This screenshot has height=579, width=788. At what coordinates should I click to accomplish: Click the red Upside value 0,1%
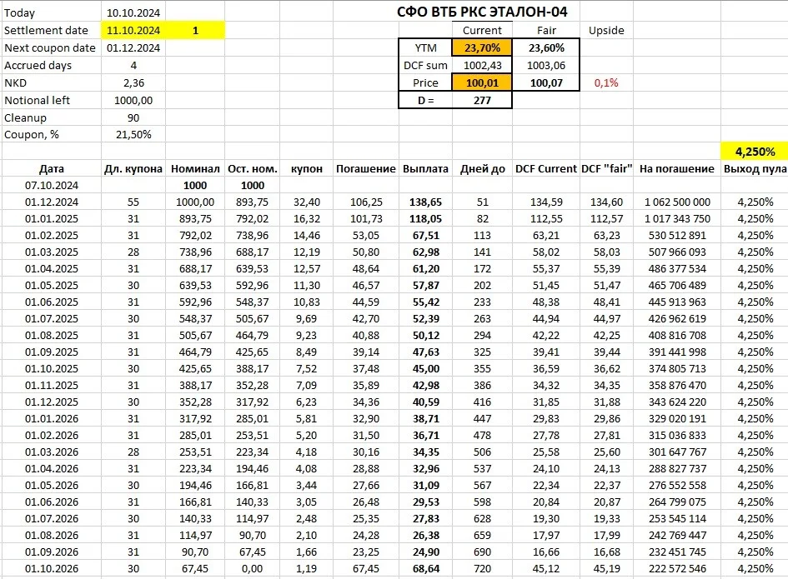[606, 82]
